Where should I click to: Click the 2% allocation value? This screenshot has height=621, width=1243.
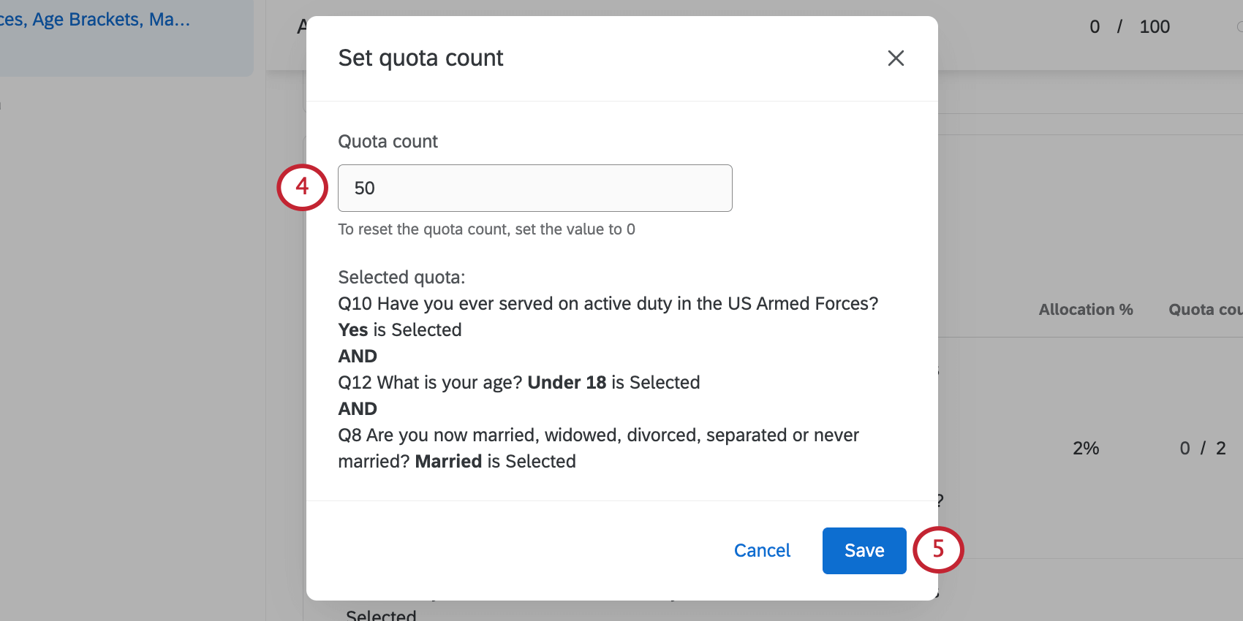pos(1085,448)
